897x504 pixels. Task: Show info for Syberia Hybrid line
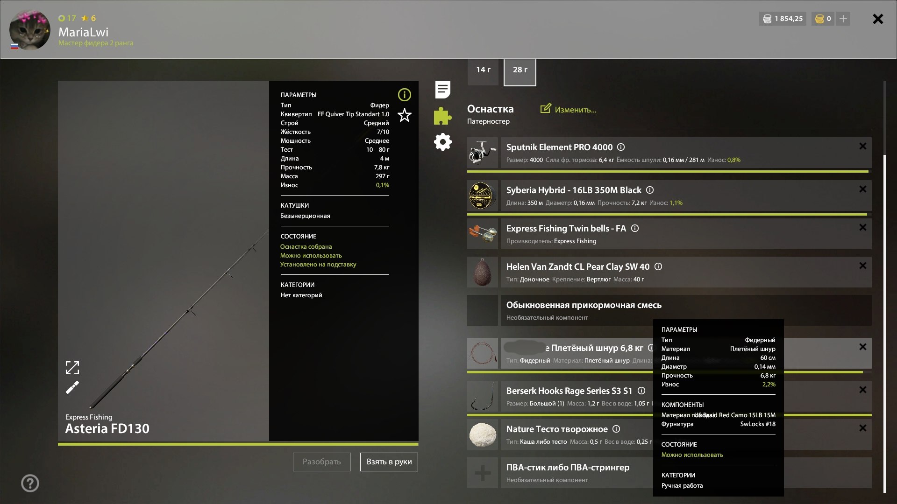(650, 190)
